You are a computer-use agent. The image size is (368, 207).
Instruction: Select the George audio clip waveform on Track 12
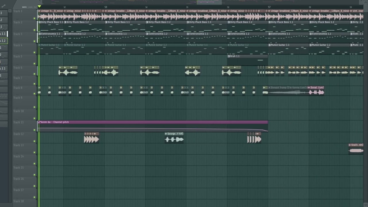point(174,139)
